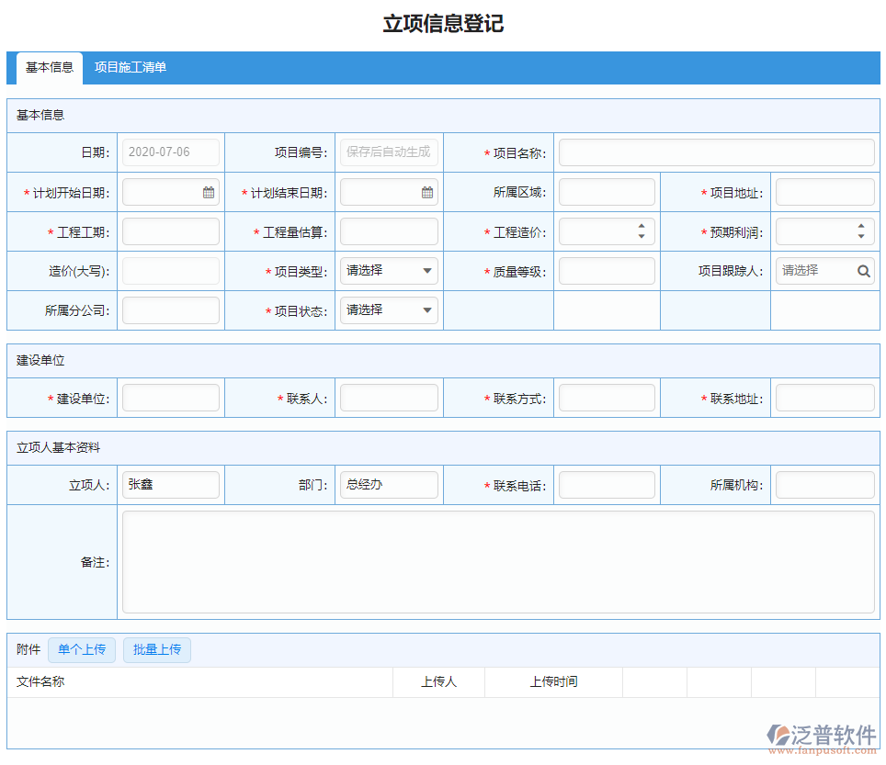886x765 pixels.
Task: Increase 预期利润 with up arrow
Action: [x=860, y=226]
